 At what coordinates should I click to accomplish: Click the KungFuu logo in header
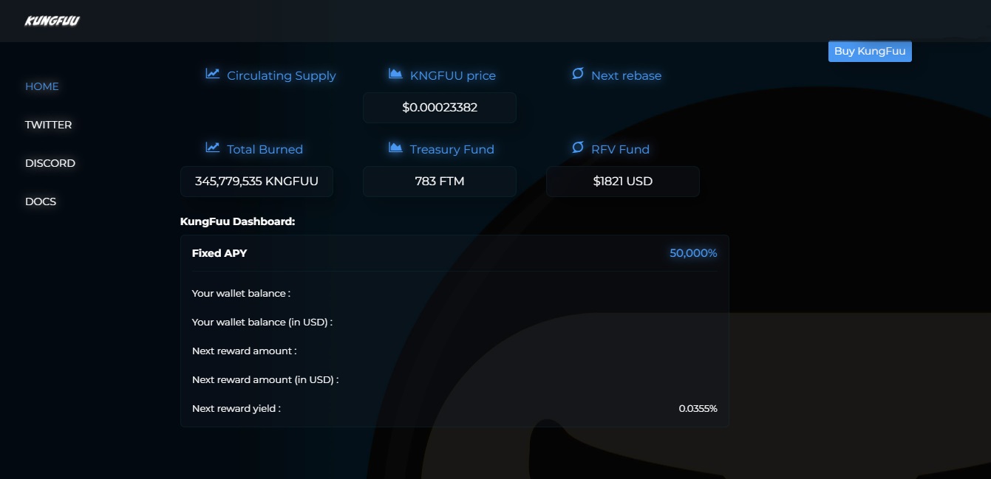[x=52, y=21]
